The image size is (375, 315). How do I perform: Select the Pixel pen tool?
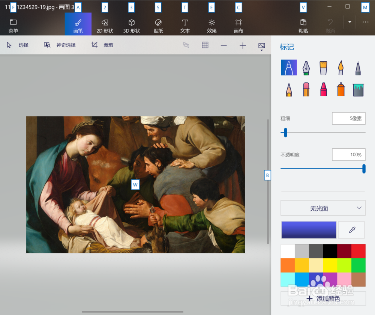click(x=358, y=68)
